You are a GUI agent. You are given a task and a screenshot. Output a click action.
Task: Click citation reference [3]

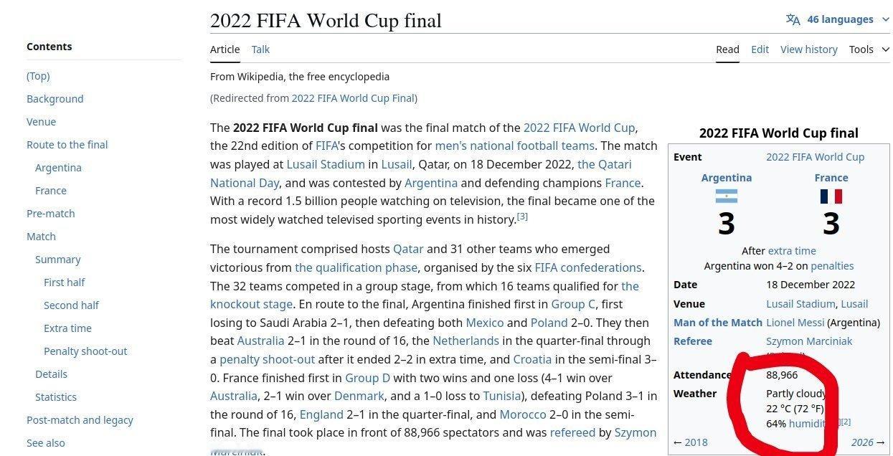[x=522, y=216]
